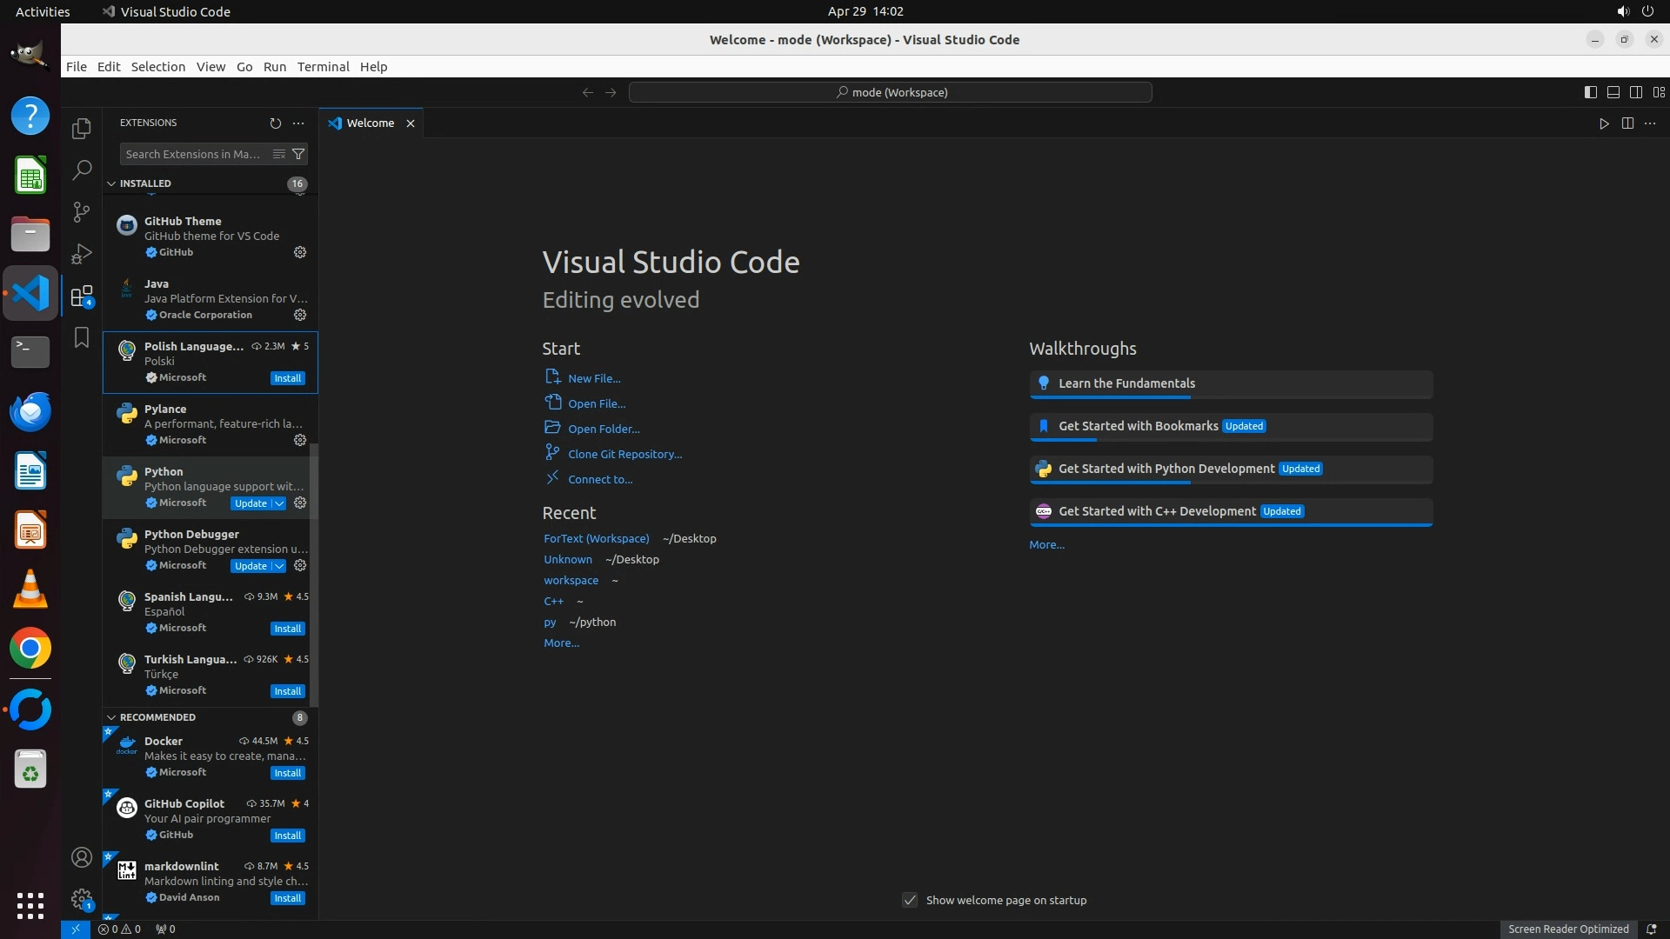This screenshot has height=939, width=1670.
Task: Install the Docker extension
Action: click(x=287, y=773)
